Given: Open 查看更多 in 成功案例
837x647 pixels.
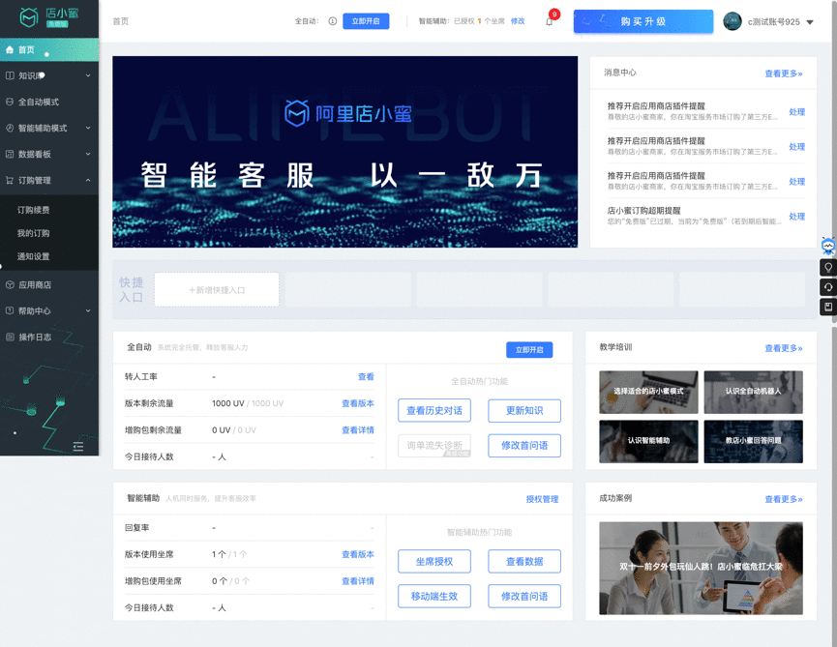Looking at the screenshot, I should (x=783, y=499).
